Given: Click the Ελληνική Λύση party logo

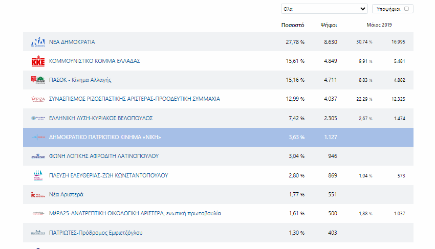Looking at the screenshot, I should (38, 118).
